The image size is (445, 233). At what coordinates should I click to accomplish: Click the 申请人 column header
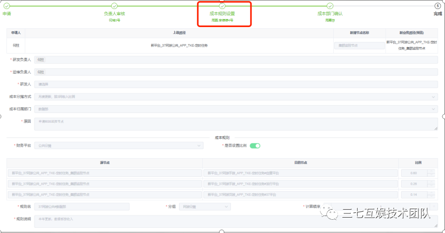click(16, 33)
